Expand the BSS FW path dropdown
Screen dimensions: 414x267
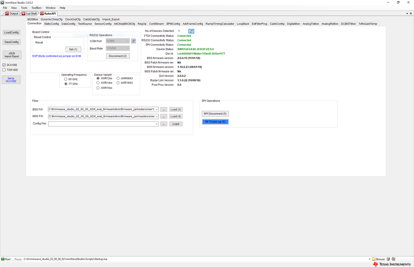(x=157, y=110)
